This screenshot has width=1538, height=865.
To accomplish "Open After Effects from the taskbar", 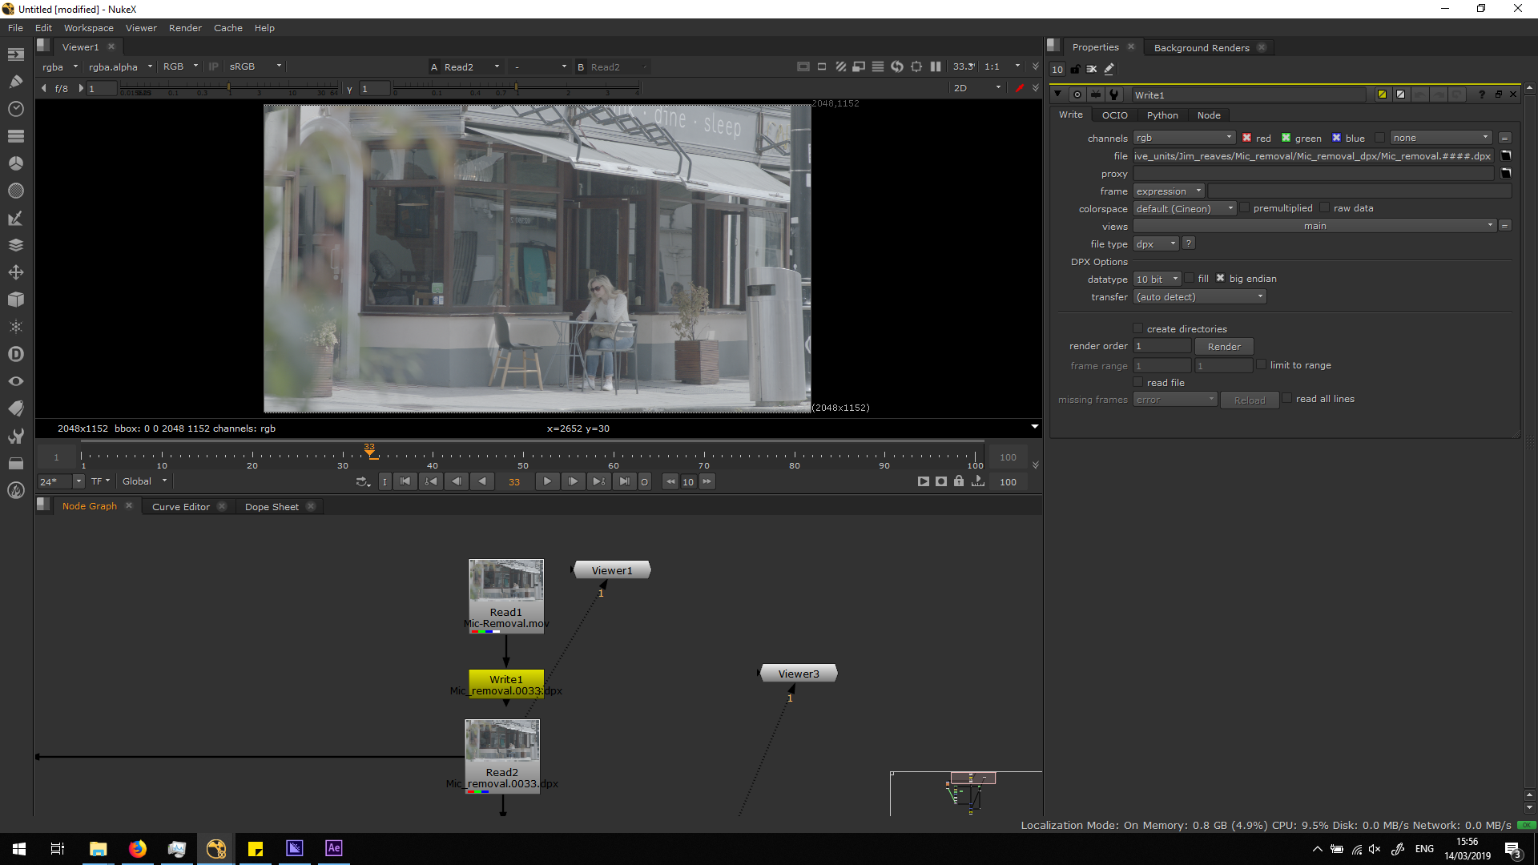I will pos(333,848).
